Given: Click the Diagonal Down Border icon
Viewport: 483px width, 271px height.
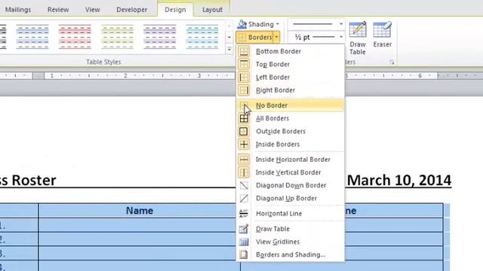Looking at the screenshot, I should [244, 185].
